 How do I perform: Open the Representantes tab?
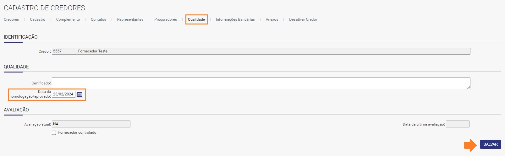pos(130,19)
